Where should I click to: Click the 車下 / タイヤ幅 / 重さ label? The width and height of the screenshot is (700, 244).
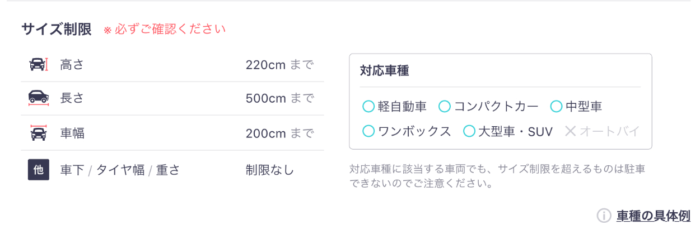pyautogui.click(x=120, y=170)
